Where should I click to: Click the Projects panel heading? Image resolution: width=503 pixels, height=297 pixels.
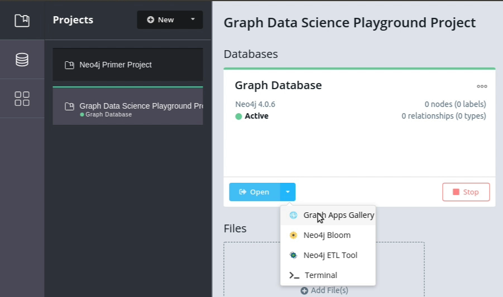[x=73, y=20]
